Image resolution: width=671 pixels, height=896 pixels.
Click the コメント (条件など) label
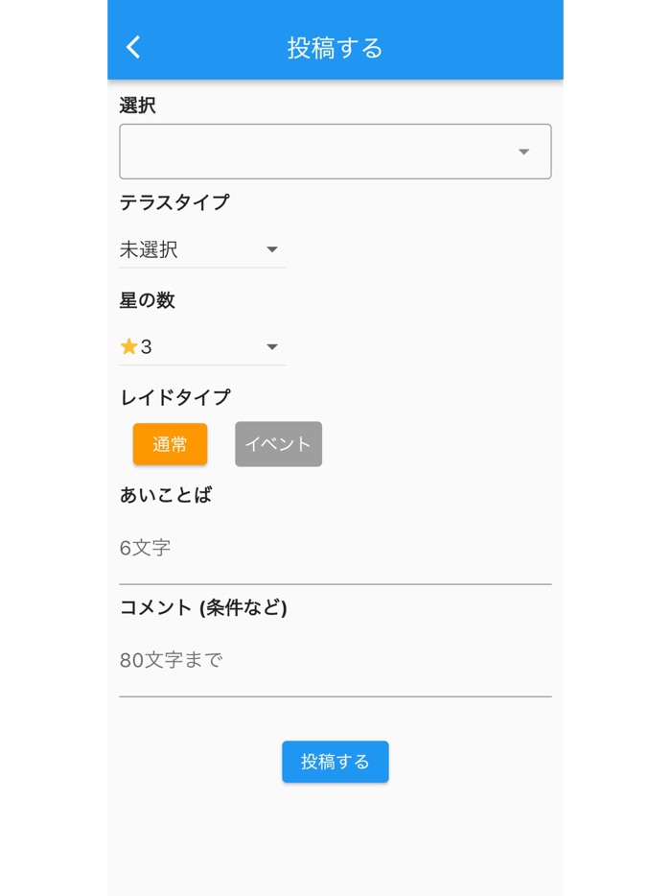203,607
